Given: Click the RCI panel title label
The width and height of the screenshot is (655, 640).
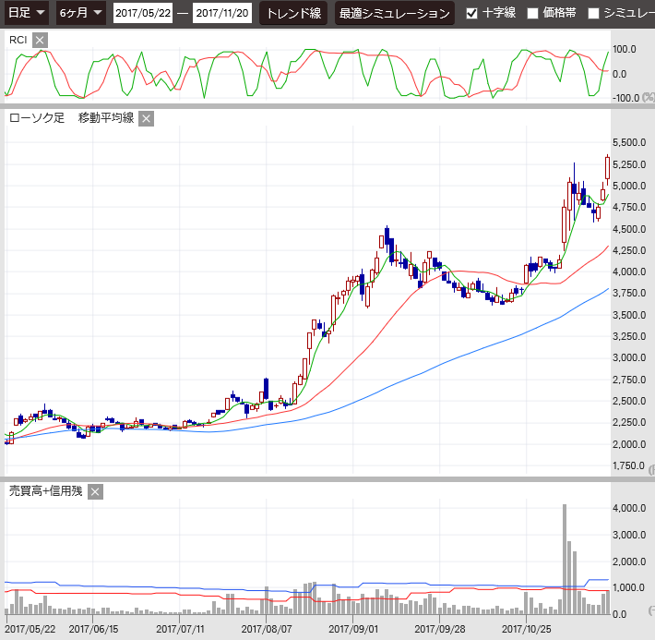Looking at the screenshot, I should point(18,41).
